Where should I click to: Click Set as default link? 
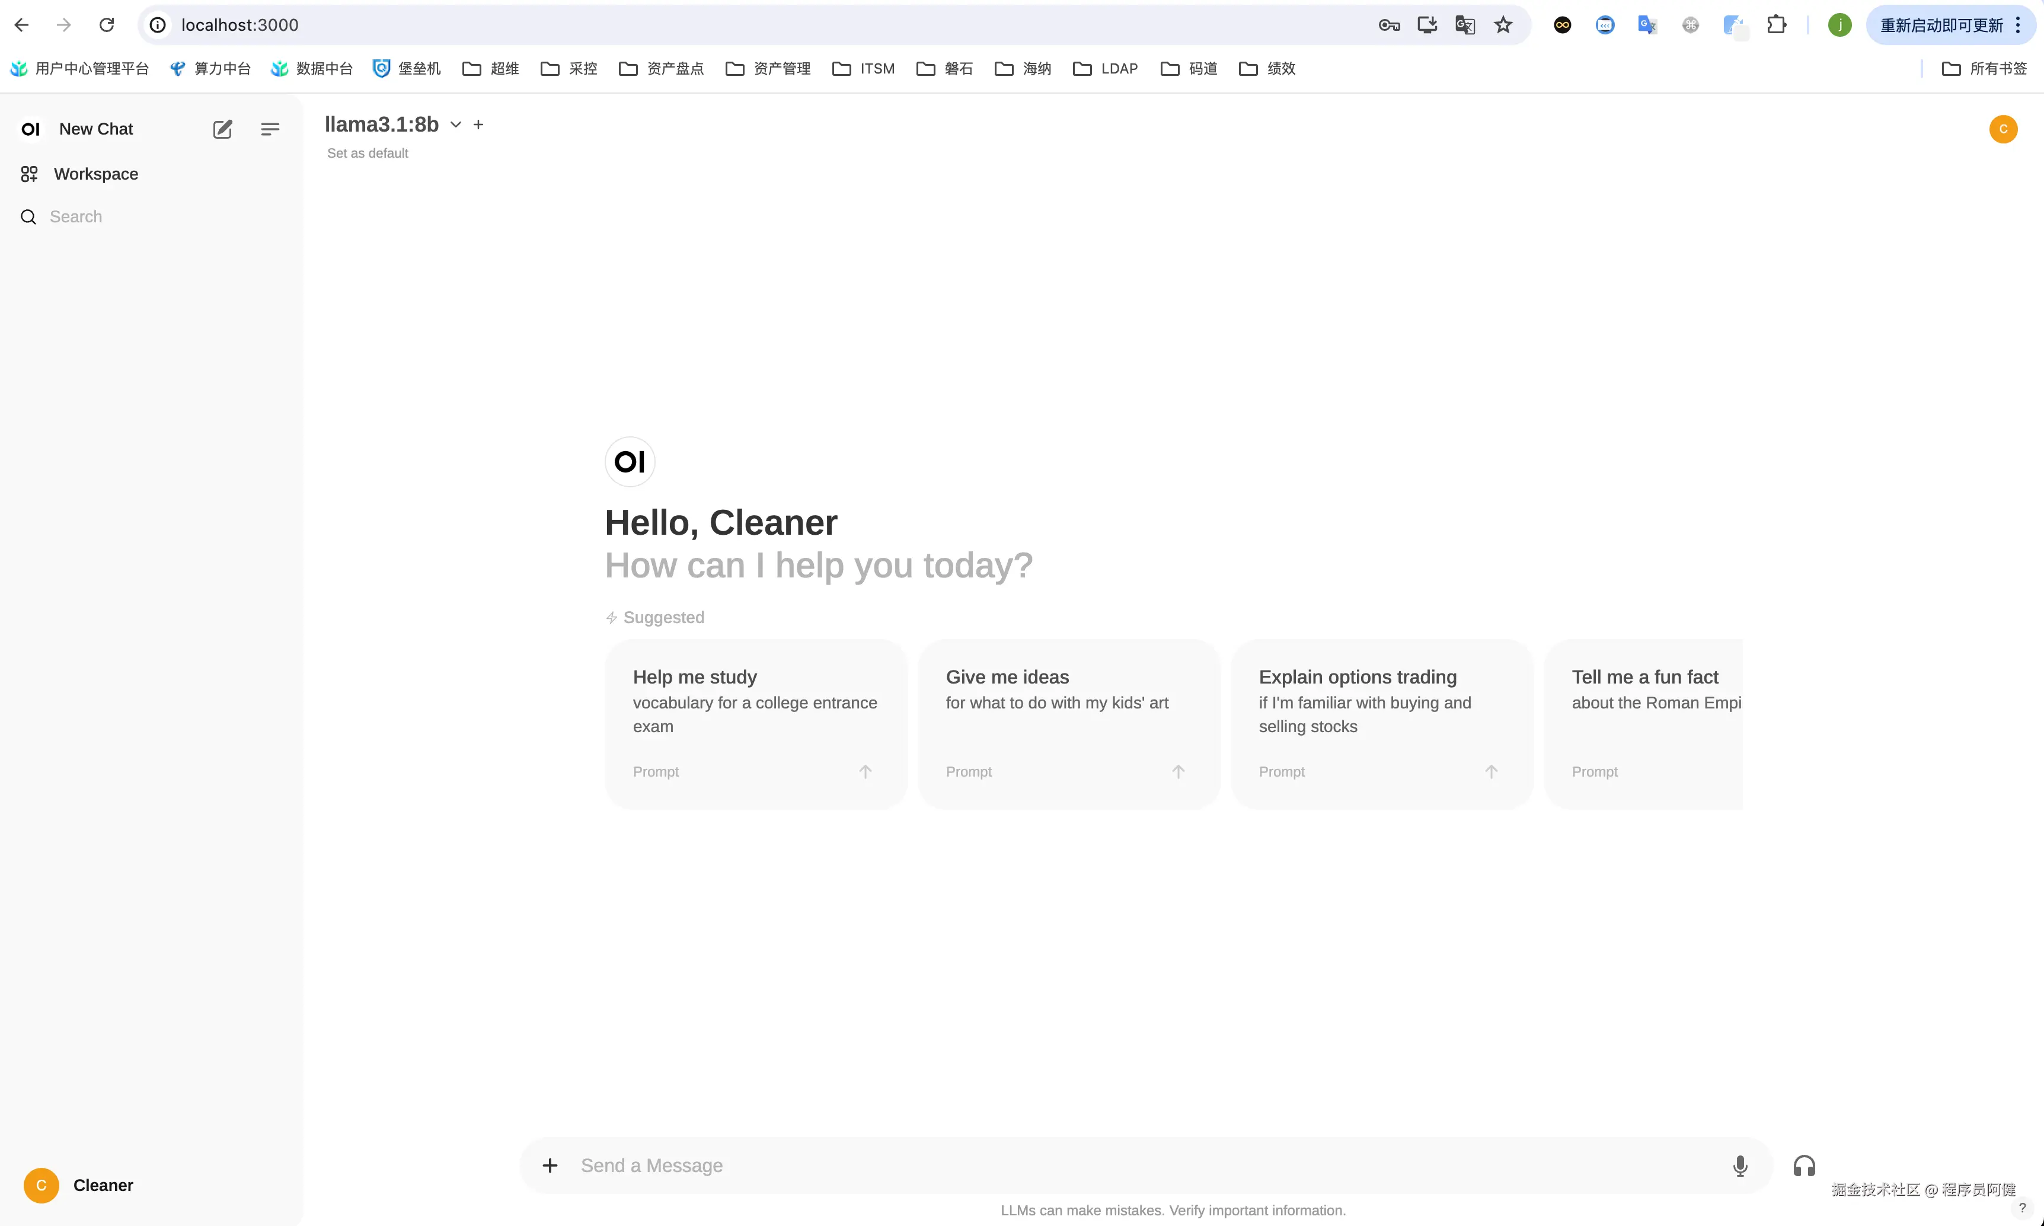[367, 153]
